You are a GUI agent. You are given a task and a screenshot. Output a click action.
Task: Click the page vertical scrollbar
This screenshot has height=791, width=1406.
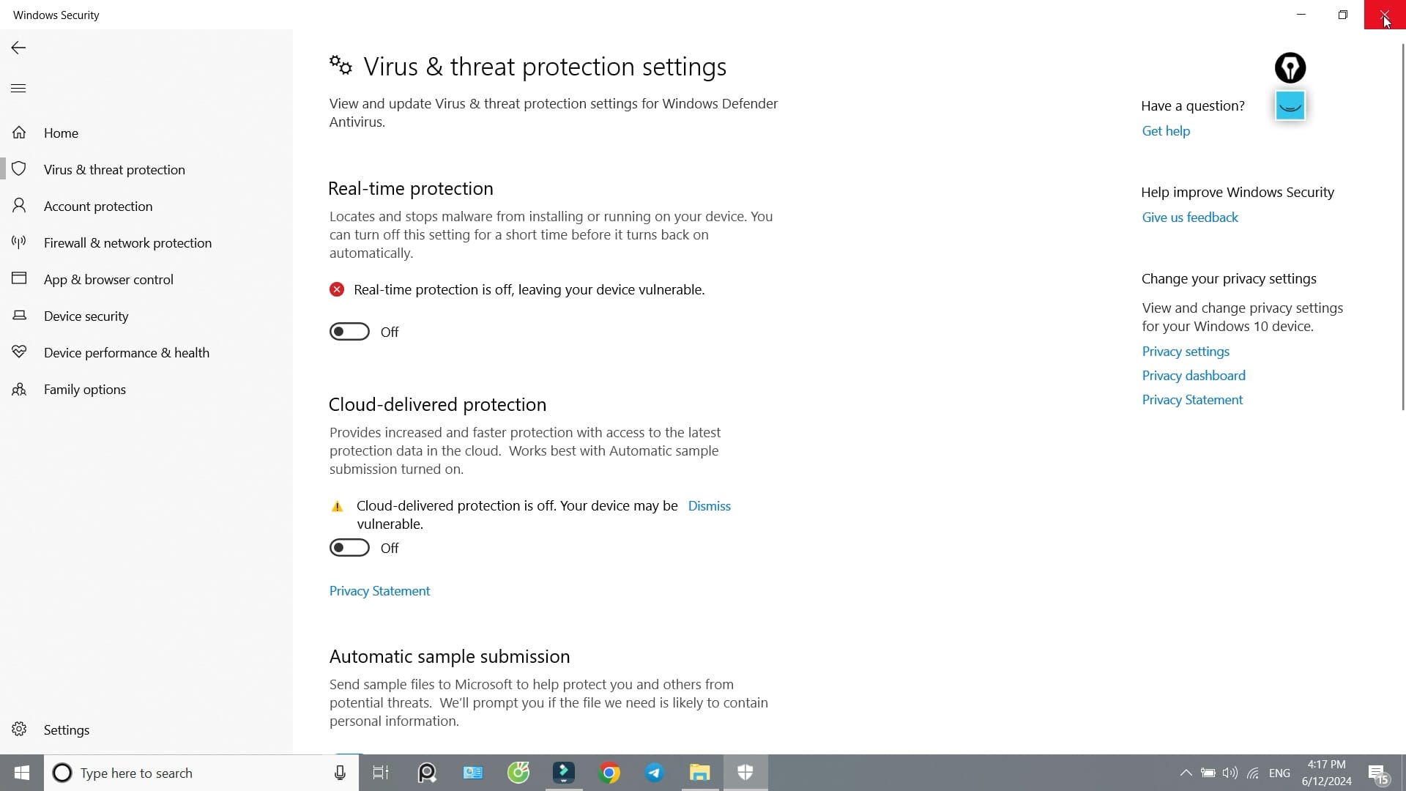click(x=1402, y=227)
